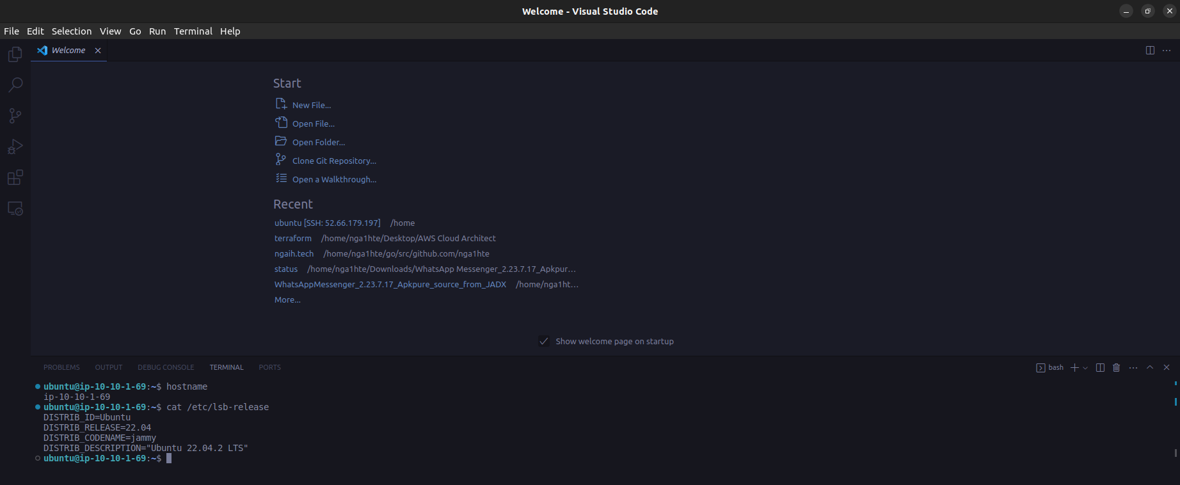Click the New File... link
Screen dimensions: 1180x485
point(312,105)
